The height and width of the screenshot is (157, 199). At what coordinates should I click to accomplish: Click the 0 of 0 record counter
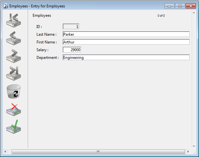tap(161, 16)
